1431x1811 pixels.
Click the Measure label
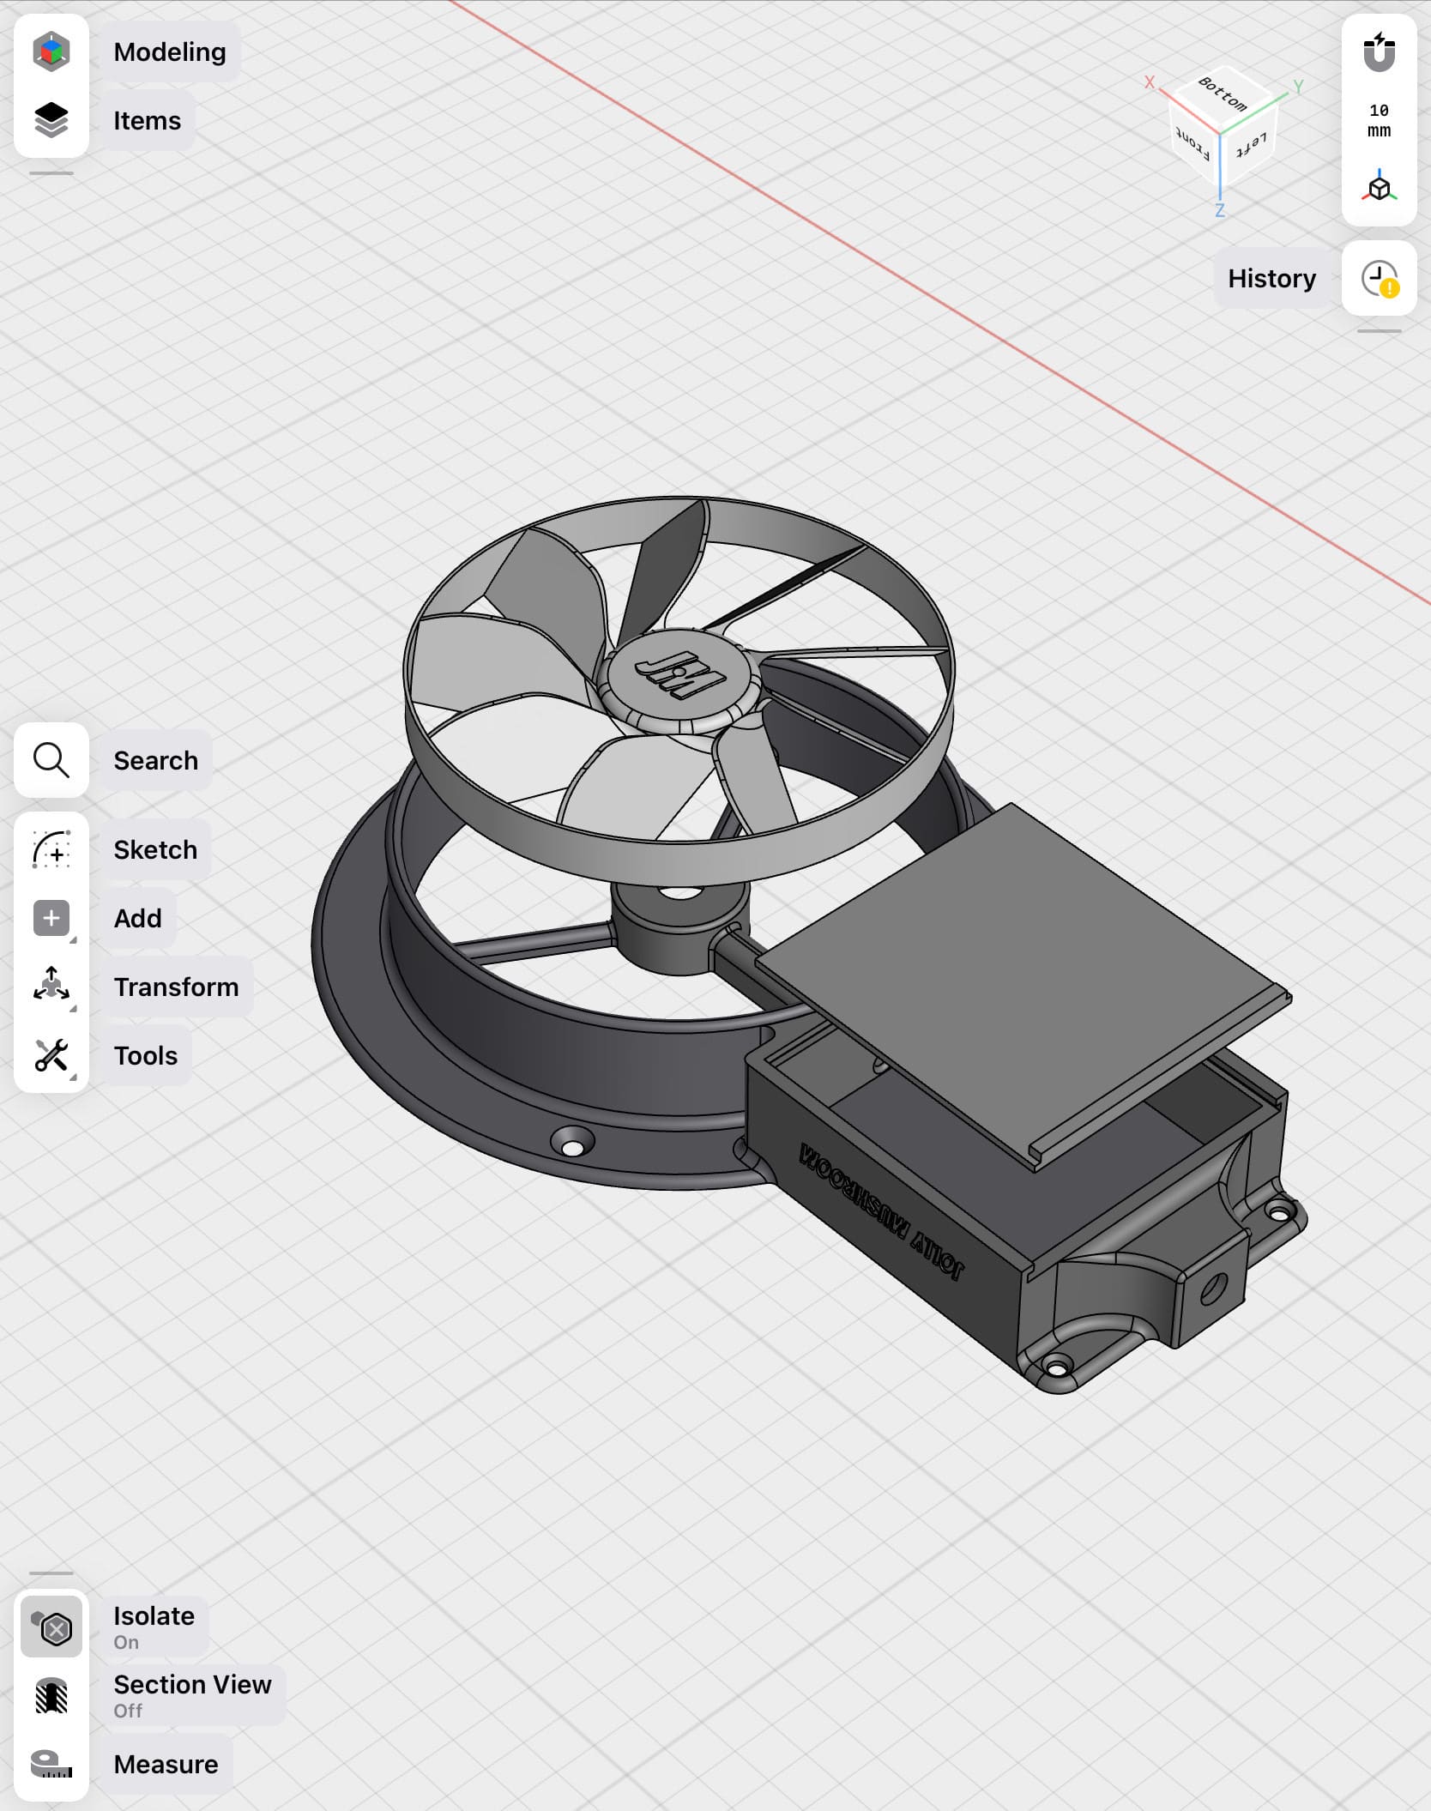click(x=166, y=1765)
